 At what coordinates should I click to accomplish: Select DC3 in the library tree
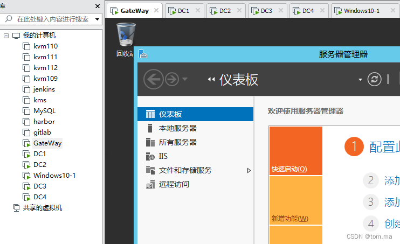(x=40, y=186)
